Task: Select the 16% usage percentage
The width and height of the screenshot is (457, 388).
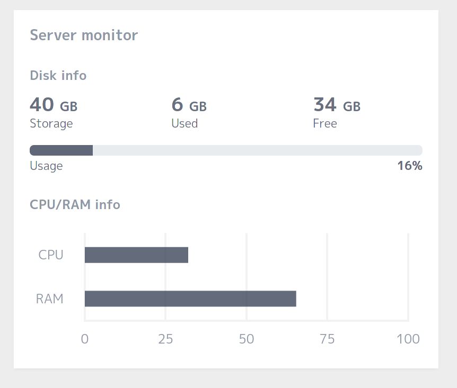Action: click(410, 166)
